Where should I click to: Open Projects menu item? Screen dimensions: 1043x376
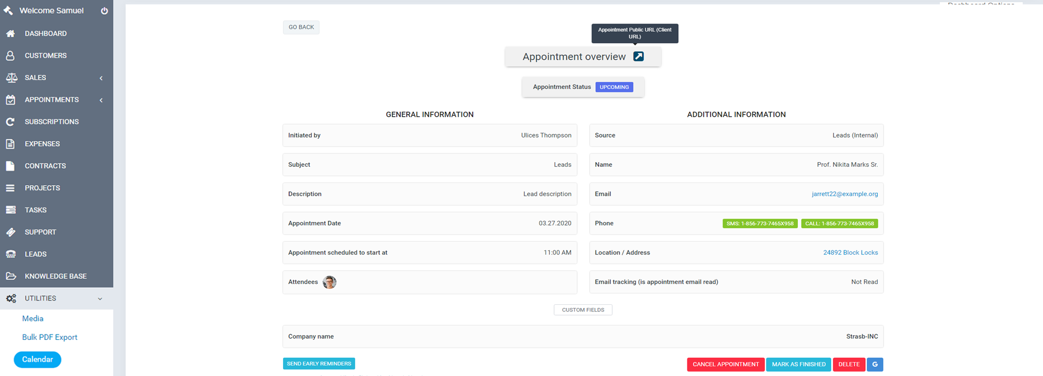tap(42, 188)
